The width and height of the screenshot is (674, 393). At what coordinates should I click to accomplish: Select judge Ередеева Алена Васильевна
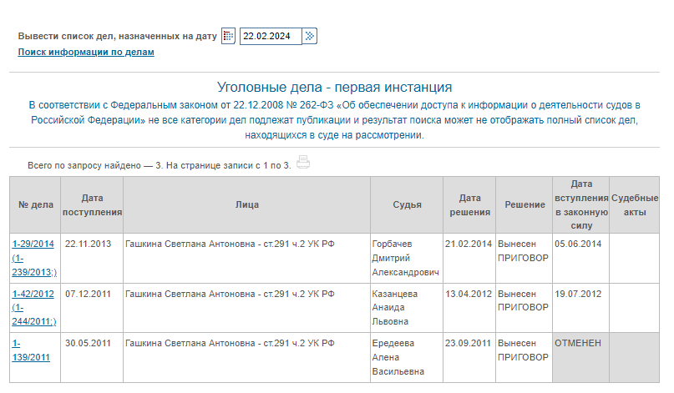click(x=398, y=357)
